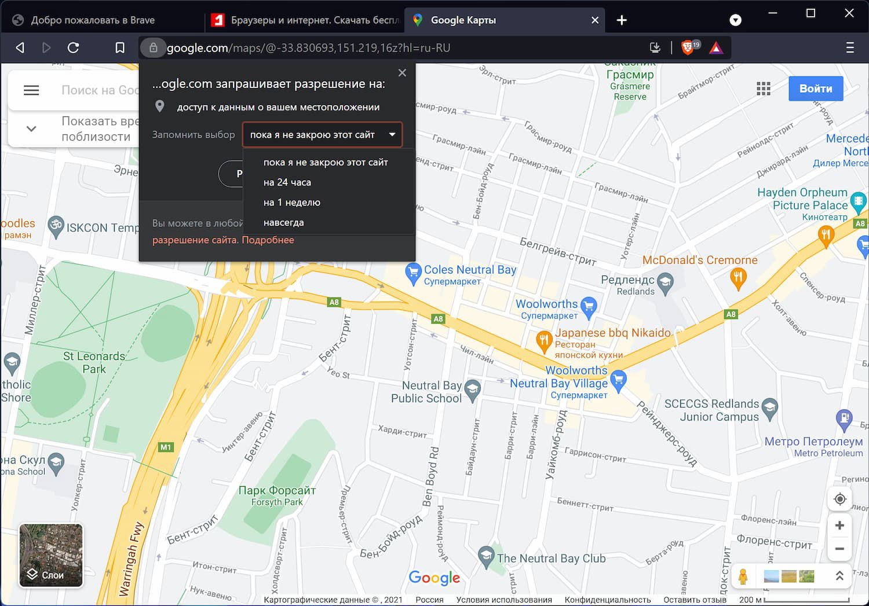Open the Google apps grid
Screen dimensions: 869x606
[x=764, y=89]
